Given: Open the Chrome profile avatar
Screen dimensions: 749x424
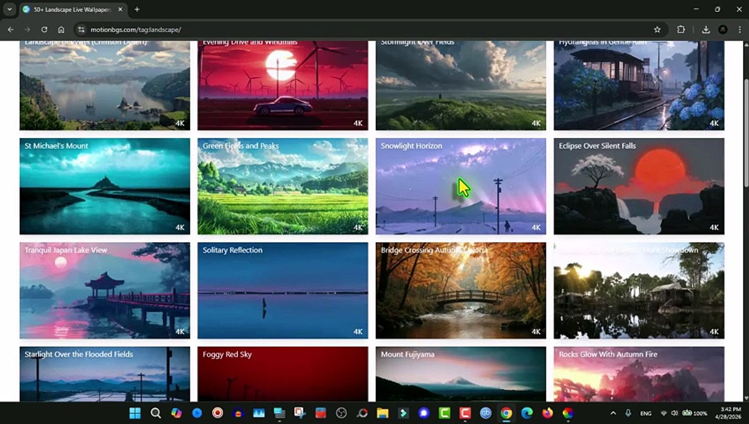Looking at the screenshot, I should coord(723,29).
